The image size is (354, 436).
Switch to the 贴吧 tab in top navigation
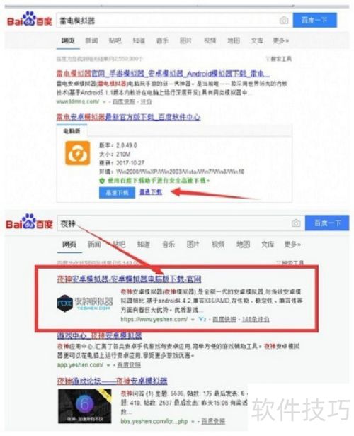click(x=115, y=40)
